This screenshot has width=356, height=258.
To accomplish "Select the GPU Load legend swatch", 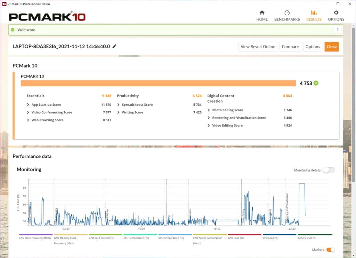I will click(244, 235).
